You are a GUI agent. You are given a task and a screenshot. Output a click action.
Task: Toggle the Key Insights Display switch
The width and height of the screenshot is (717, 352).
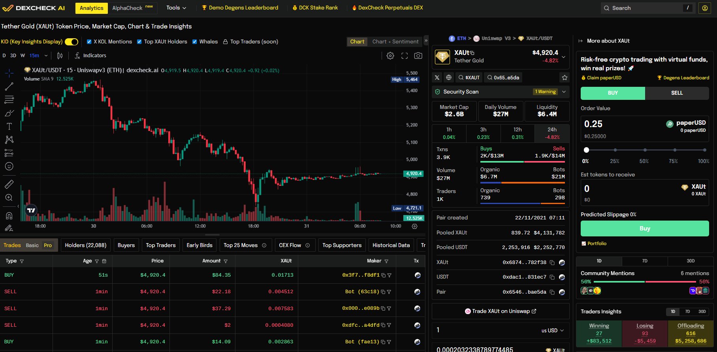(x=72, y=42)
